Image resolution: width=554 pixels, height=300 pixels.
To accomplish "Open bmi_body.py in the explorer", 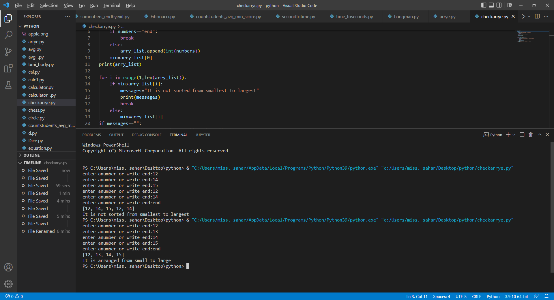I will tap(46, 65).
